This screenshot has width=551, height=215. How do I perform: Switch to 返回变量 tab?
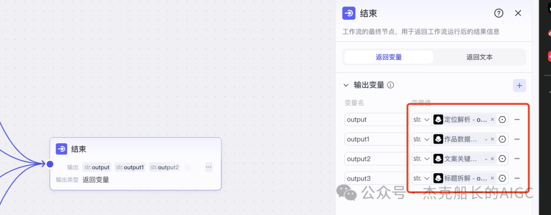(389, 57)
